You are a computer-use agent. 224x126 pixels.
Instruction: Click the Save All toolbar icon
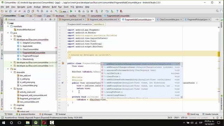pyautogui.click(x=6, y=11)
